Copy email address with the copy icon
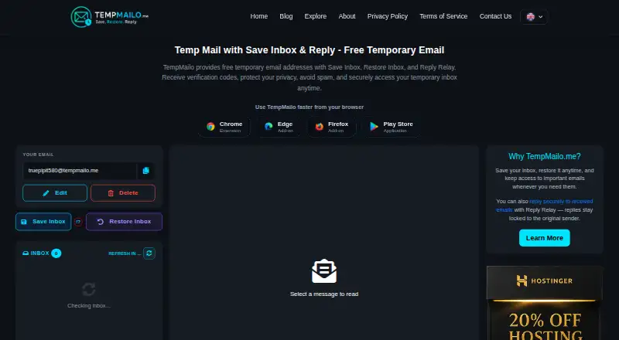Screen dimensions: 619x340 pyautogui.click(x=145, y=171)
